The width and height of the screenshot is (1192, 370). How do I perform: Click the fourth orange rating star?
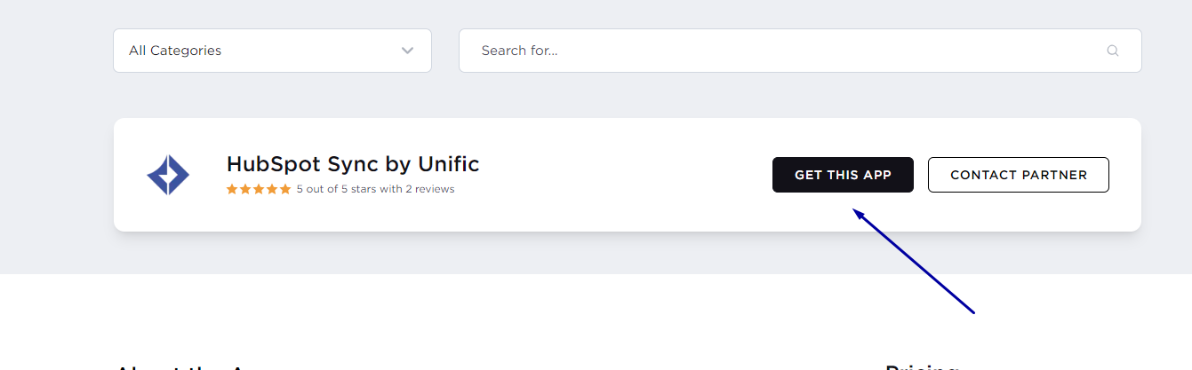tap(272, 189)
